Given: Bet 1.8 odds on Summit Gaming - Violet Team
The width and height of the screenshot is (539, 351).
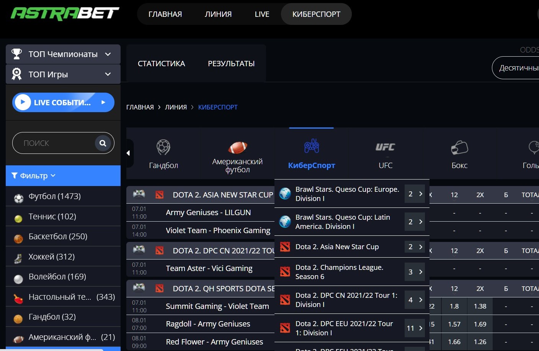Looking at the screenshot, I should pos(454,306).
